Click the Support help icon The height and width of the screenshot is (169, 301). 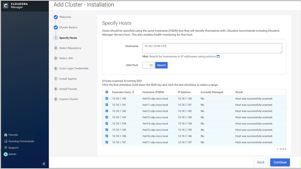[6, 148]
